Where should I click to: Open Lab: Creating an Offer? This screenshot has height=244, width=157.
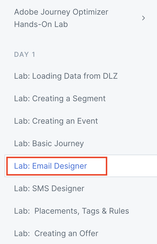point(56,233)
